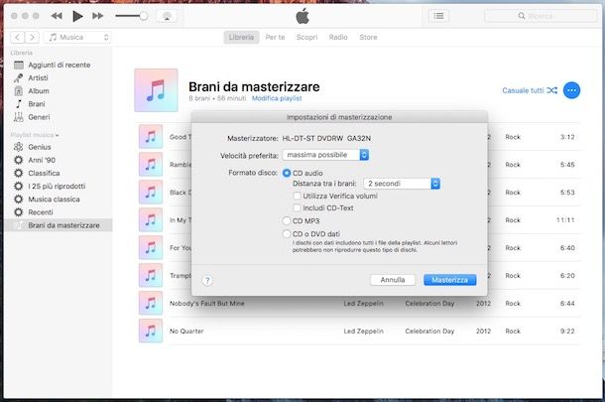
Task: Open the help question mark button
Action: point(208,280)
